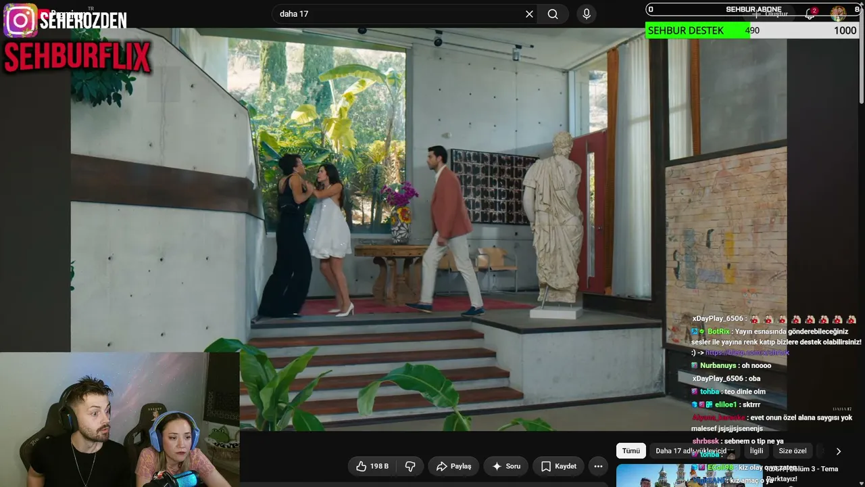
Task: Click the BotRix chat link
Action: (747, 353)
